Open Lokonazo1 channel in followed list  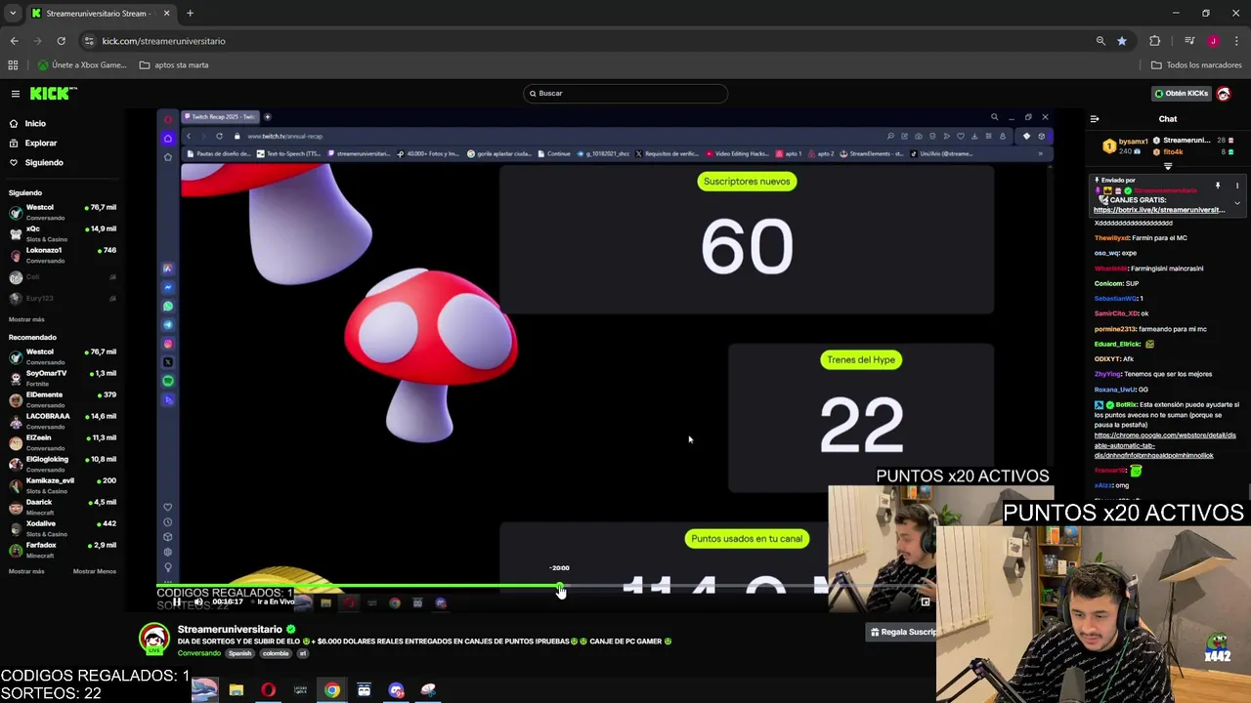click(x=62, y=253)
